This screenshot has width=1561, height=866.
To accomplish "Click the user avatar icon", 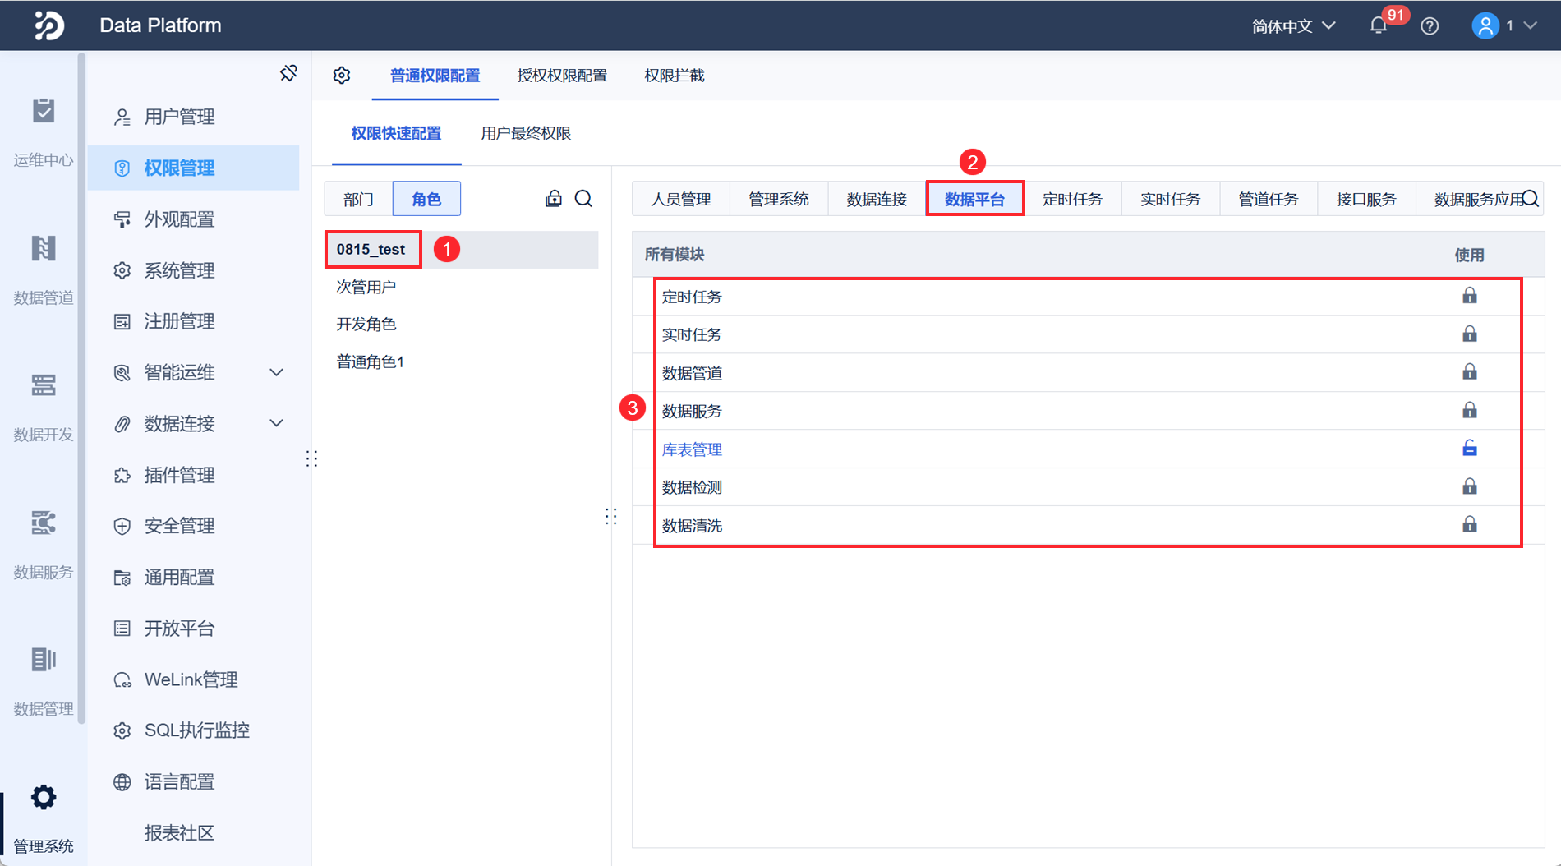I will pyautogui.click(x=1485, y=25).
